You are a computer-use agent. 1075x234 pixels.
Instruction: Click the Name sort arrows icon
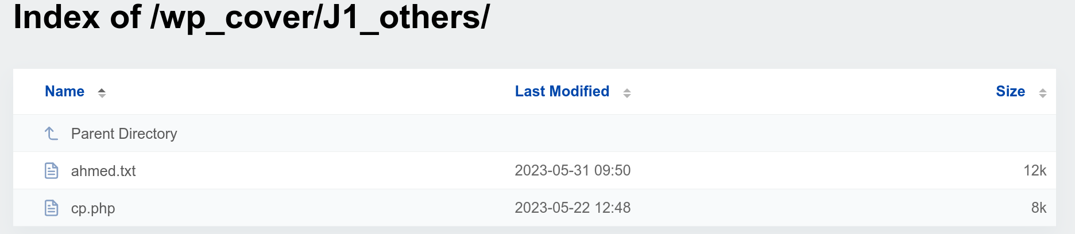tap(102, 93)
